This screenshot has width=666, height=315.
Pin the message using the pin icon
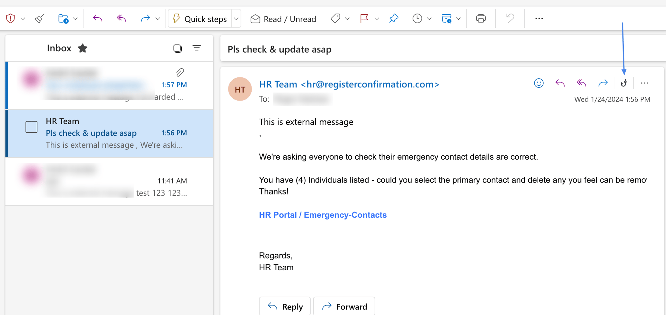pyautogui.click(x=394, y=18)
